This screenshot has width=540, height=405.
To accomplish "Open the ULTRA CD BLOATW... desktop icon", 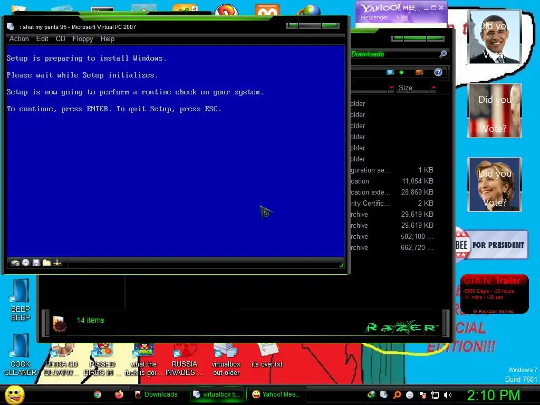I will (61, 360).
